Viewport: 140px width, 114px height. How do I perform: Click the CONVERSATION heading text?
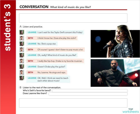click(34, 7)
